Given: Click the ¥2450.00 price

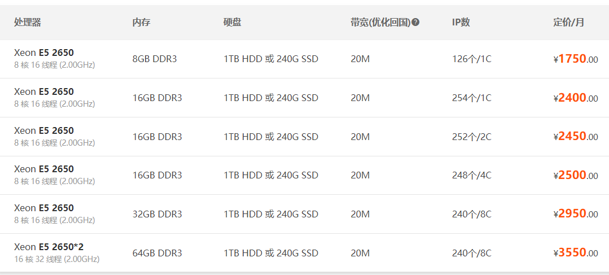Looking at the screenshot, I should point(576,137).
